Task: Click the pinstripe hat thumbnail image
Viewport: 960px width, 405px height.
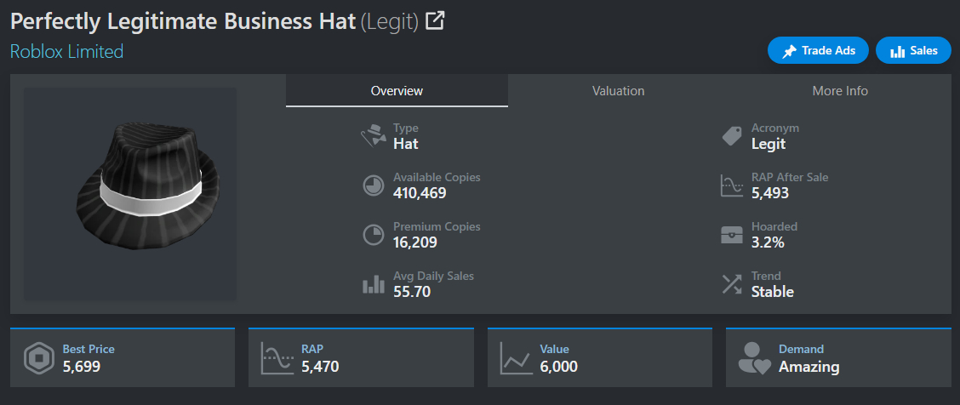Action: click(130, 194)
